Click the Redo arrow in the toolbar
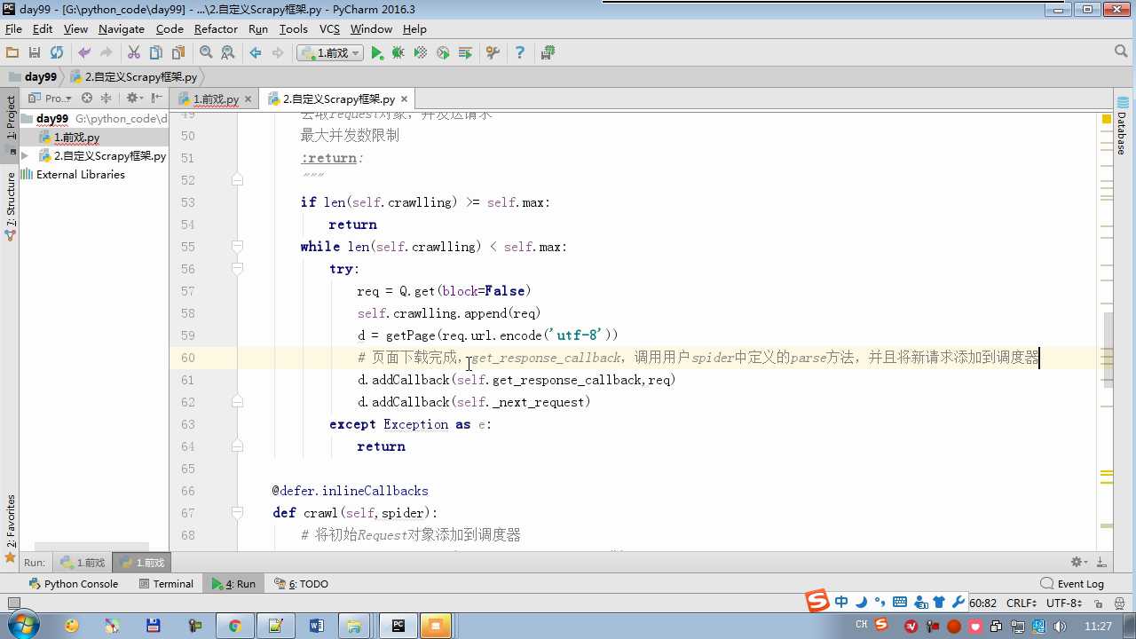 pos(106,53)
